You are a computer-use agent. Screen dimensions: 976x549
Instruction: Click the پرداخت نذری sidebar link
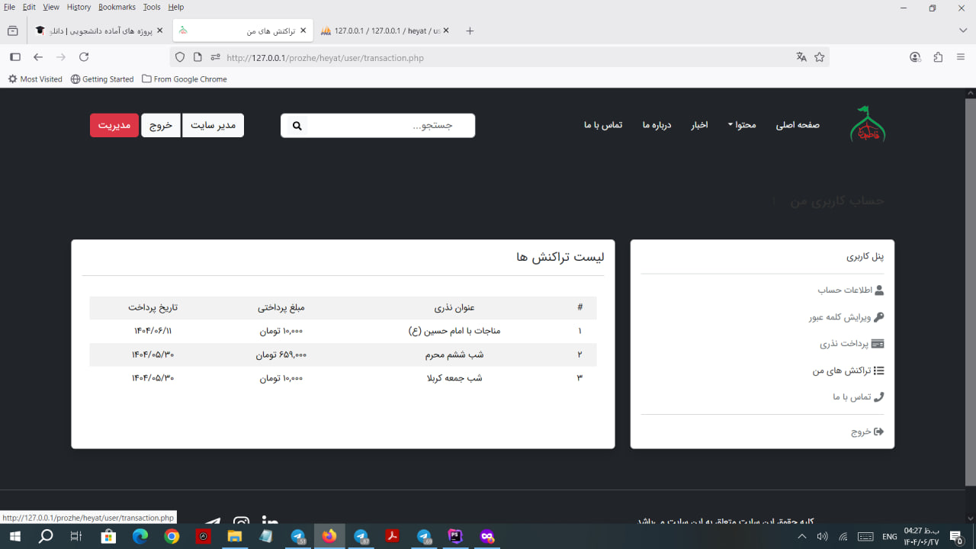click(x=843, y=344)
